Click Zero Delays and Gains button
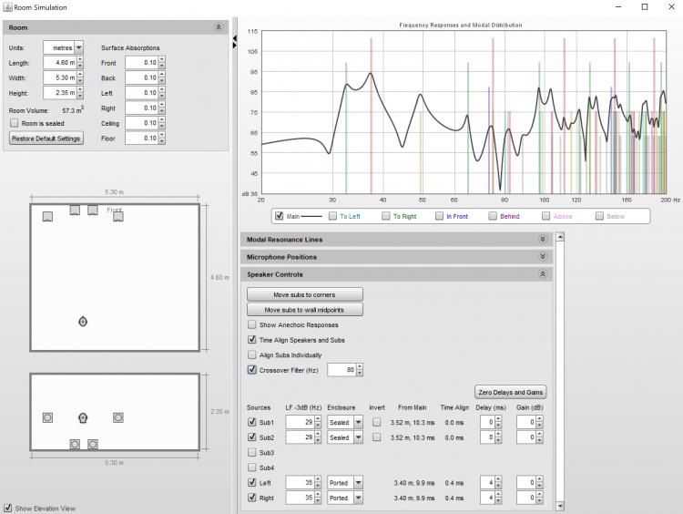The image size is (683, 514). pos(511,392)
